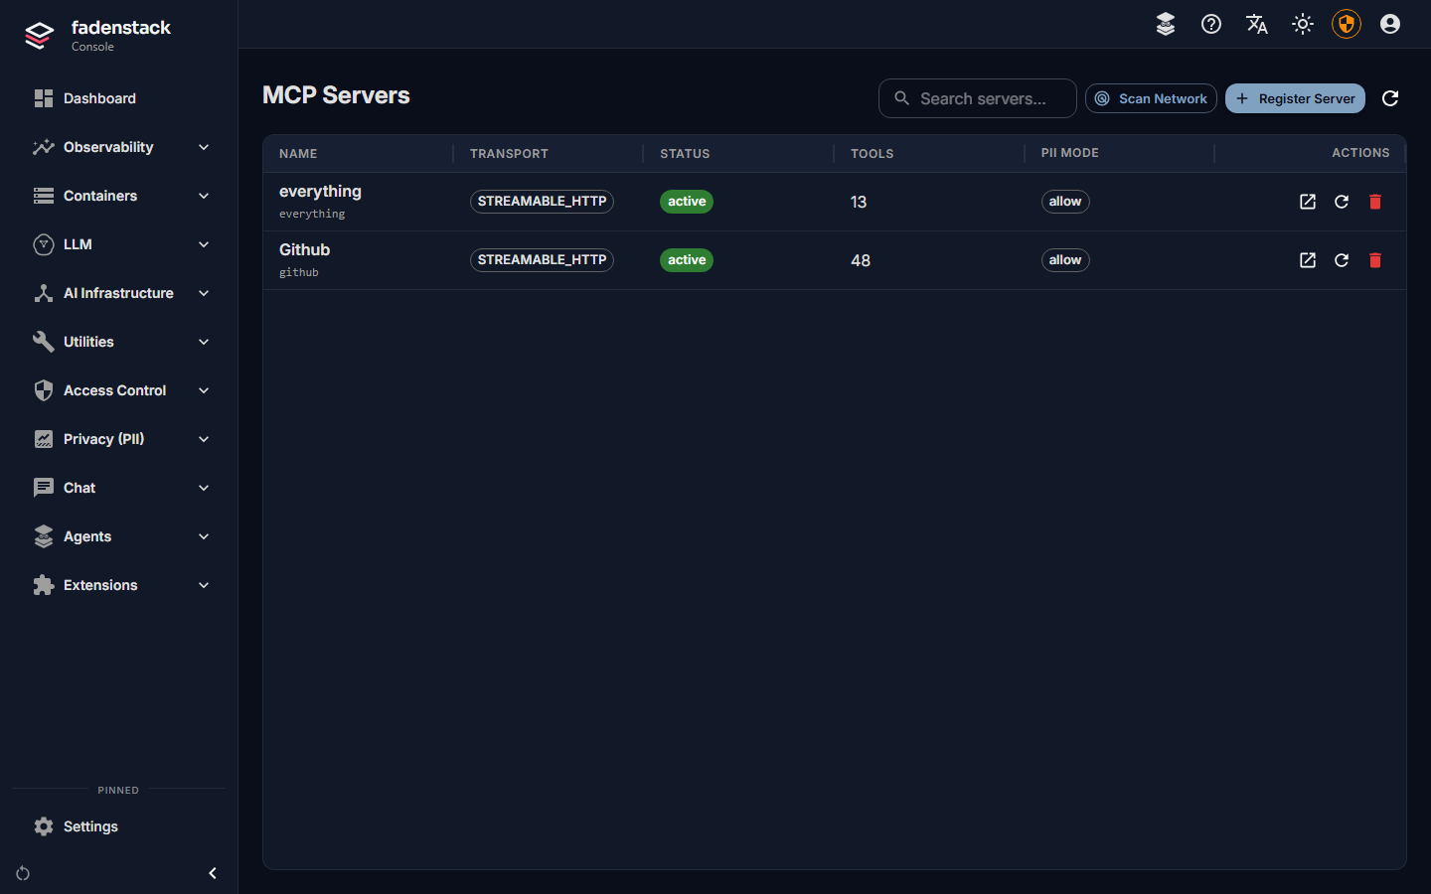Screen dimensions: 1431x894
Task: Click the fadenstack logo icon
Action: tap(39, 36)
